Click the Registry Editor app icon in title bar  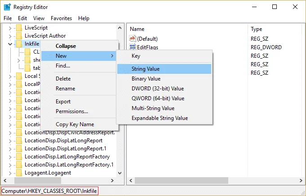[7, 7]
